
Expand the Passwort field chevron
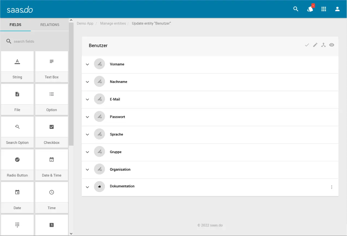tap(87, 117)
